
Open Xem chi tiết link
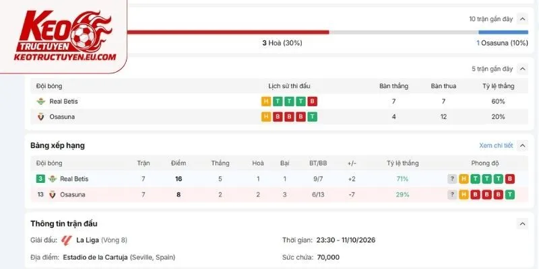(x=496, y=145)
